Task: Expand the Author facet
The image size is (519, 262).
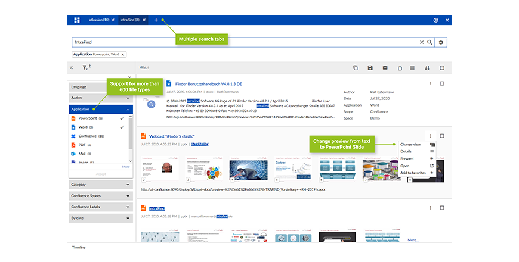Action: pos(101,98)
